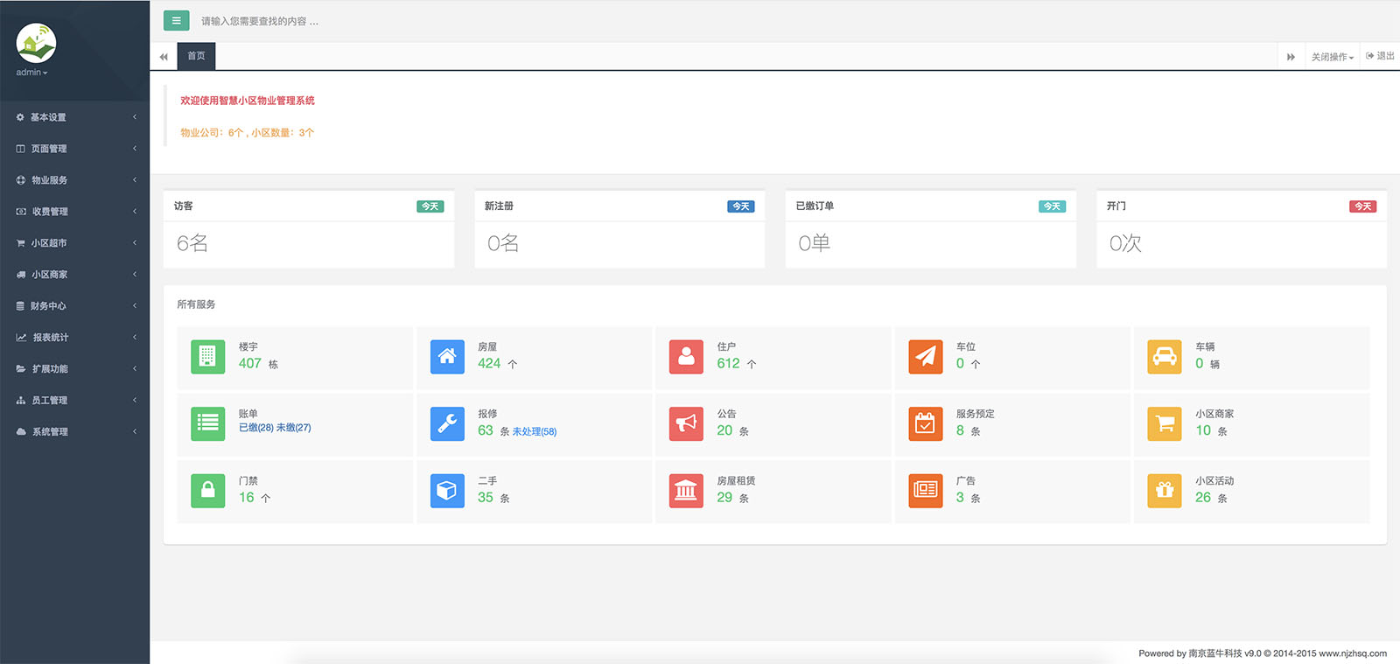Open the 系统管理 sidebar menu
This screenshot has width=1400, height=664.
(74, 432)
